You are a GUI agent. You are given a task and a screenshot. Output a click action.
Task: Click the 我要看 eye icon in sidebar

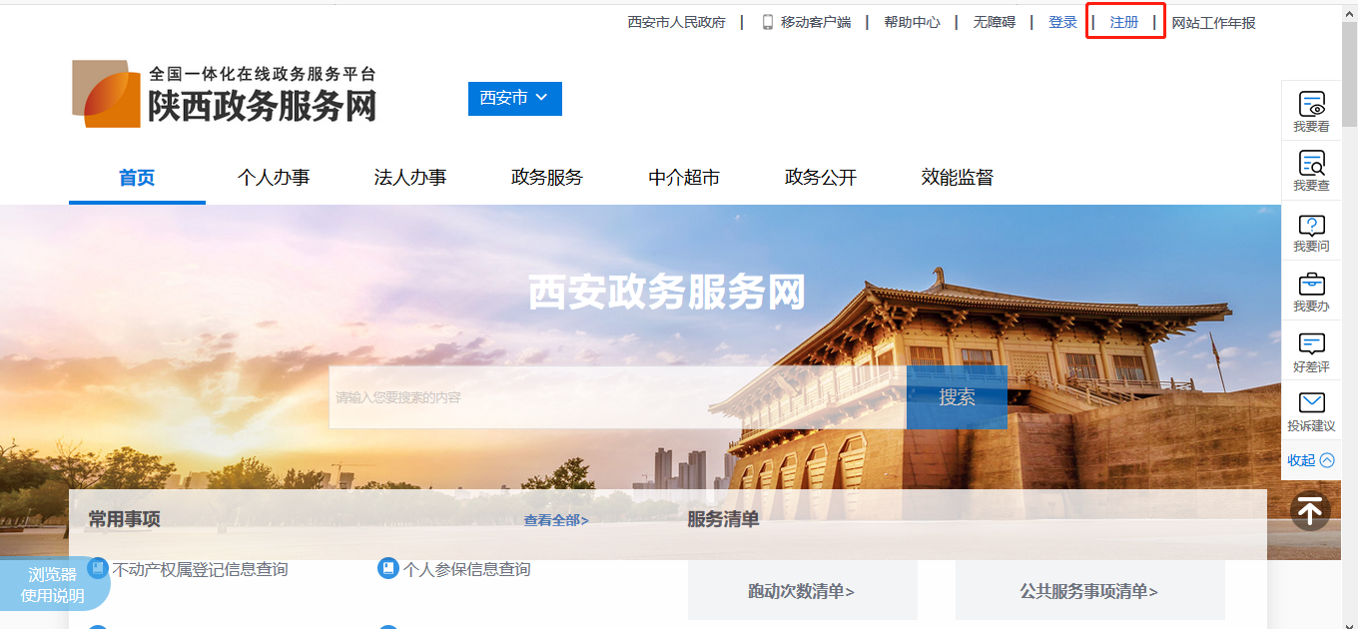(1311, 104)
